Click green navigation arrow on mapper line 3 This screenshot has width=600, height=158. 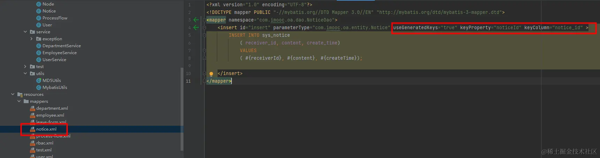coord(196,20)
